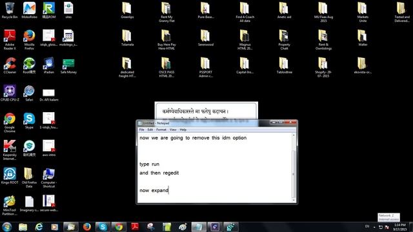
Task: Place cursor in the 'and then regedit' line
Action: click(159, 173)
